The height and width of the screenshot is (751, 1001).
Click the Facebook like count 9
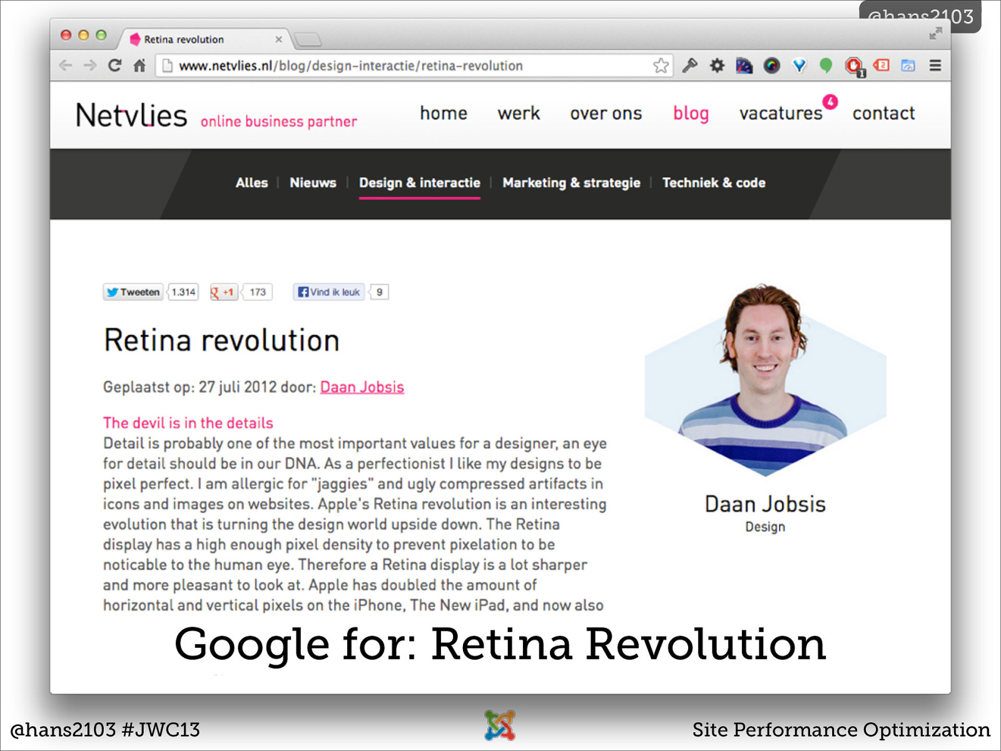click(x=379, y=292)
